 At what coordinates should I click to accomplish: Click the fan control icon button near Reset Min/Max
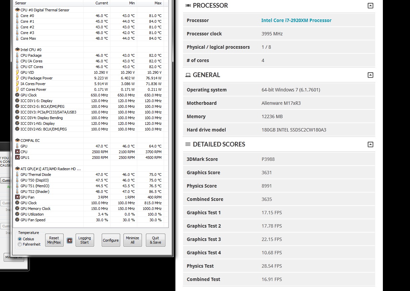[x=70, y=241]
